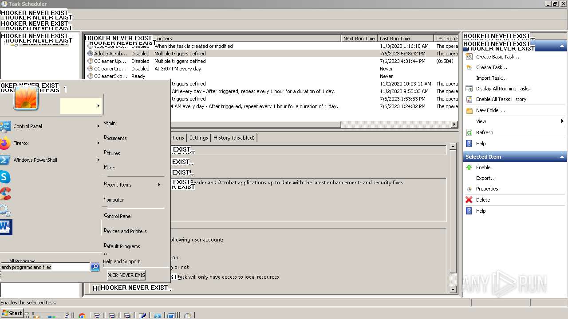
Task: Collapse the Actions section header arrow
Action: coord(562,46)
